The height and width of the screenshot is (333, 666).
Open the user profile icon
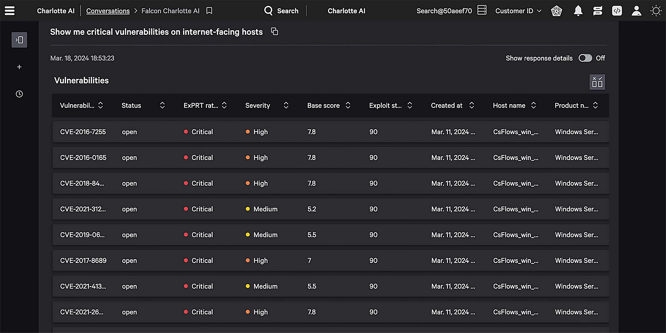click(x=636, y=11)
